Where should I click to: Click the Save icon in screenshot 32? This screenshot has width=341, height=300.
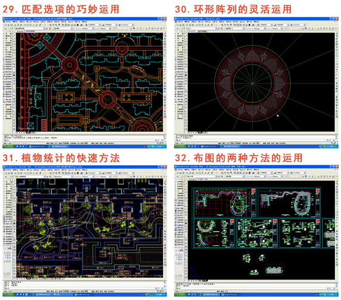pos(183,173)
